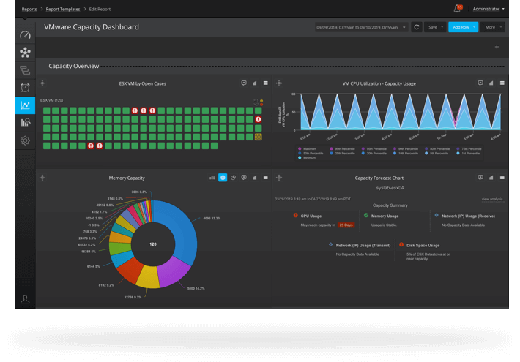Switch Memory Capacity to pie chart view
The image size is (520, 362).
234,178
